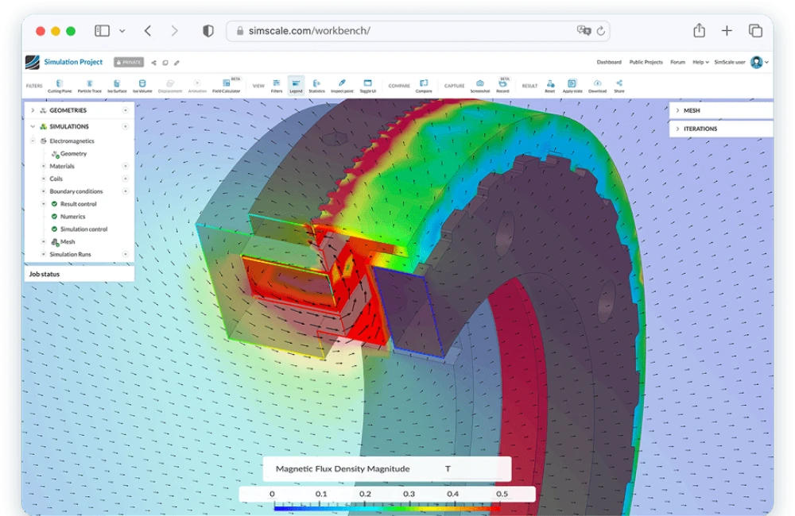Expand the GEOMETRIES tree section
This screenshot has height=516, width=795.
(32, 110)
